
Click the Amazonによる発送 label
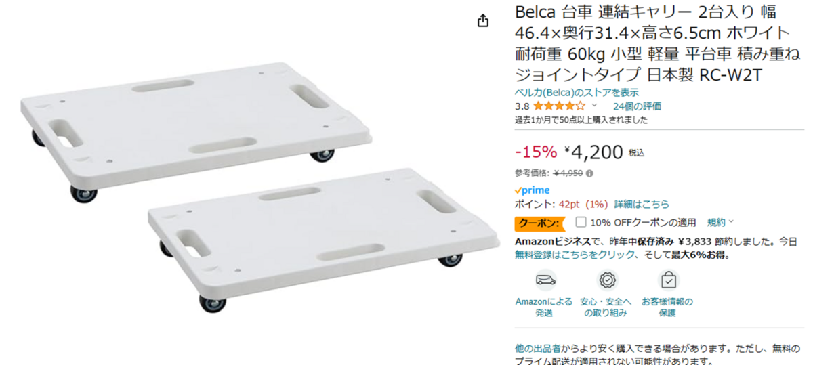[x=544, y=307]
